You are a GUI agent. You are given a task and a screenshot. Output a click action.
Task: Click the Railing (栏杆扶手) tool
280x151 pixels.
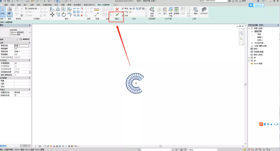coord(204,11)
